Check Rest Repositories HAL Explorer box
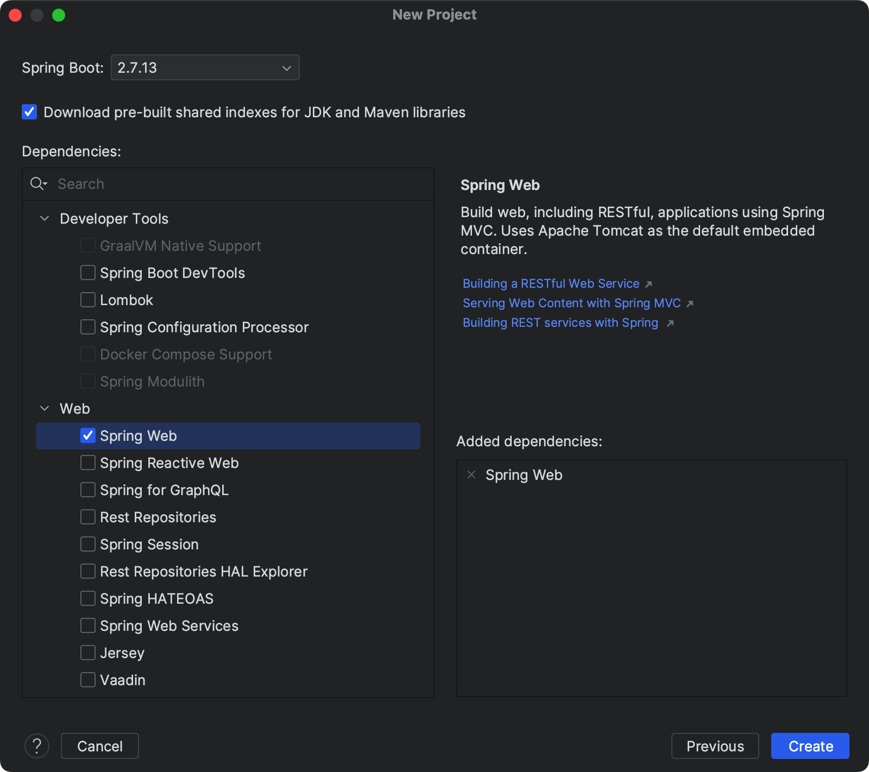Screen dimensions: 869x772 [88, 571]
